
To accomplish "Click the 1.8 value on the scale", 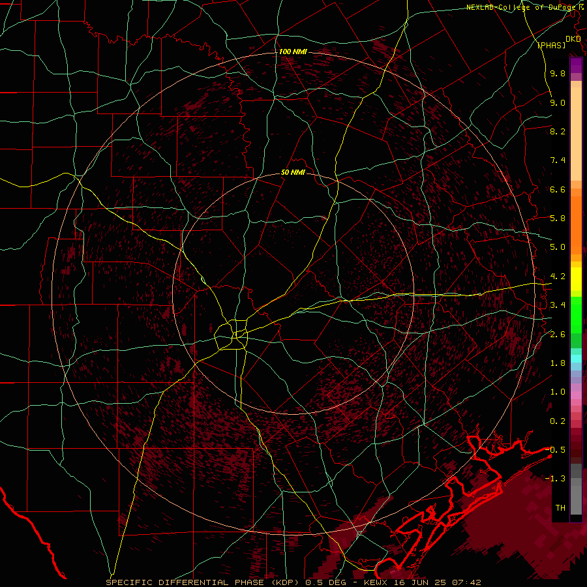I will [x=558, y=363].
